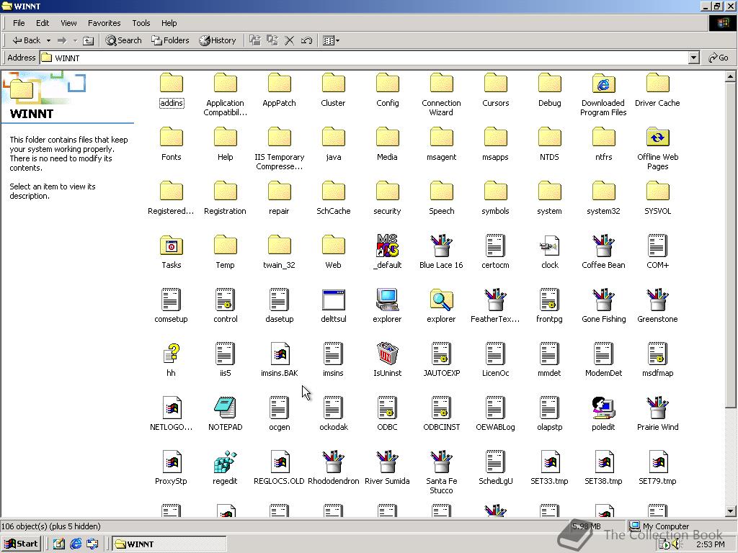Select the ModemDet text file
The height and width of the screenshot is (553, 738).
pyautogui.click(x=603, y=360)
